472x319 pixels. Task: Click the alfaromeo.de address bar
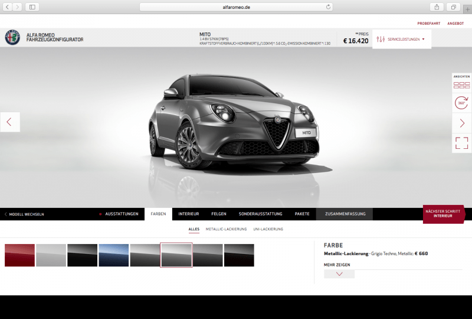click(236, 7)
